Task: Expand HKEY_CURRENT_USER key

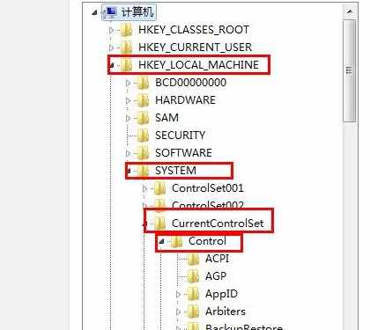Action: [x=111, y=48]
